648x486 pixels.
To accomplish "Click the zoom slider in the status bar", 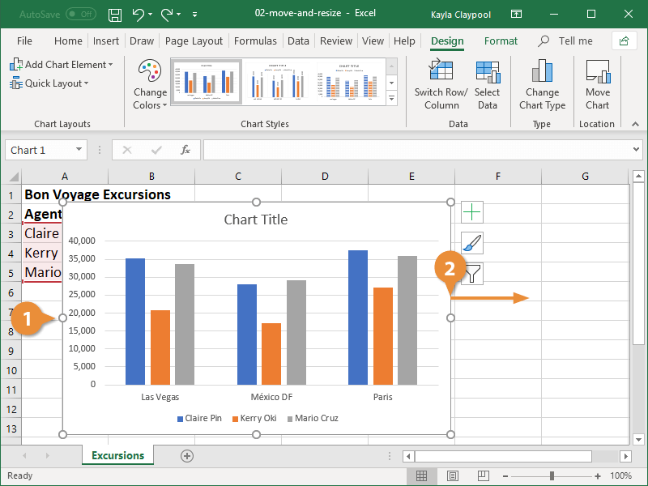I will (551, 475).
